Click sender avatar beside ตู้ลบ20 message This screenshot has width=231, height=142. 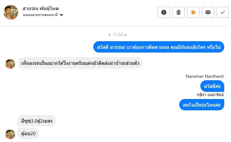pyautogui.click(x=10, y=134)
